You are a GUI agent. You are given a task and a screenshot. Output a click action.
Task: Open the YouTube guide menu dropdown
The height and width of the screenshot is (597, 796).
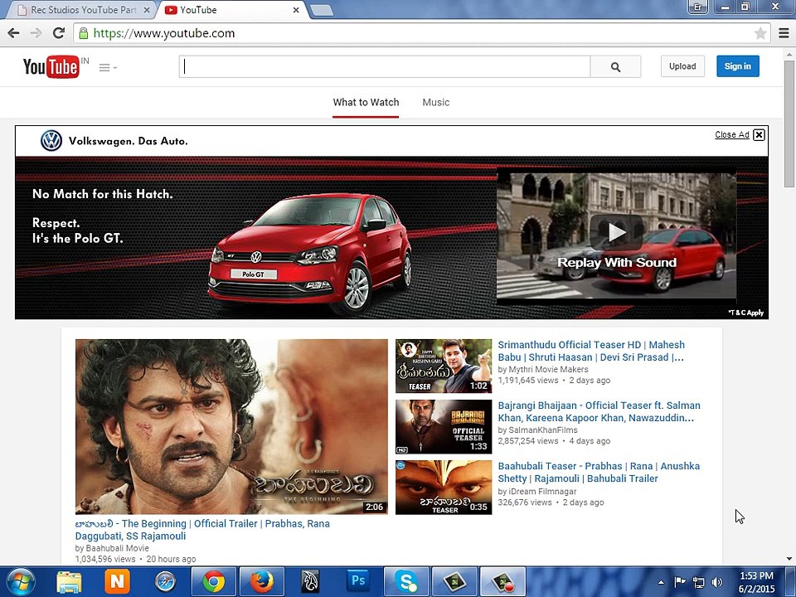tap(108, 67)
